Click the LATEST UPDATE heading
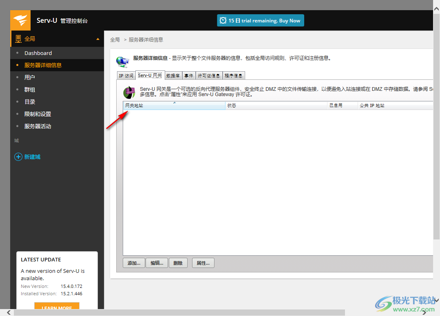Viewport: 440px width, 316px height. click(41, 260)
